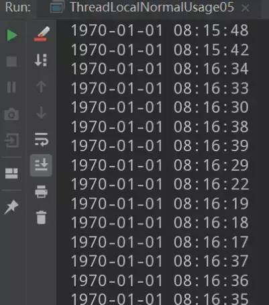Screen dimensions: 269x305
Task: Click the camera Dump Threads icon
Action: 11,114
